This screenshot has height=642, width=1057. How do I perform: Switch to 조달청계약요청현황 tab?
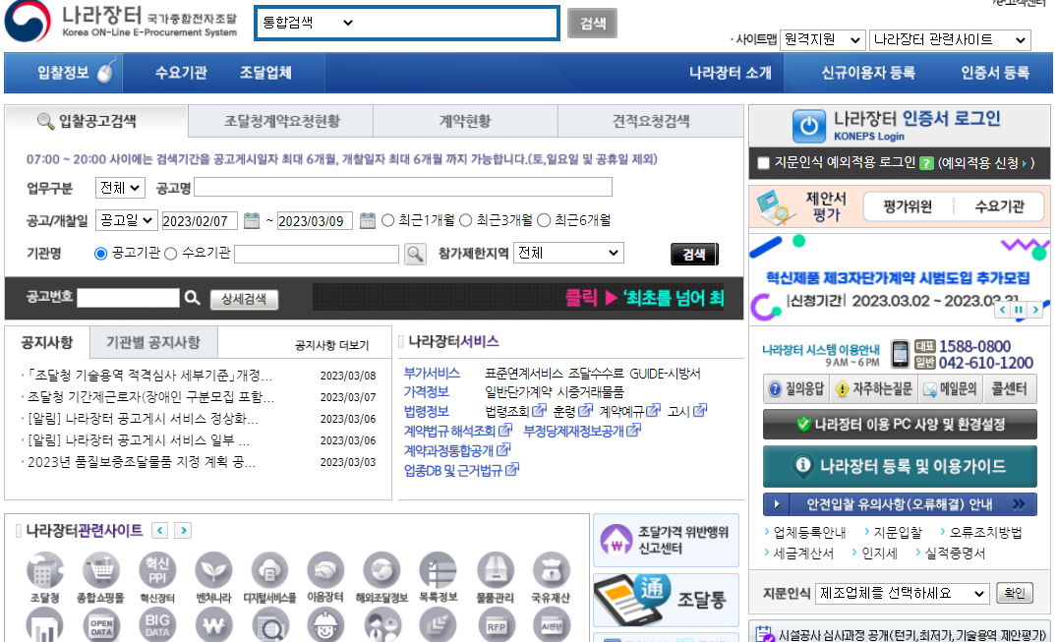coord(282,121)
